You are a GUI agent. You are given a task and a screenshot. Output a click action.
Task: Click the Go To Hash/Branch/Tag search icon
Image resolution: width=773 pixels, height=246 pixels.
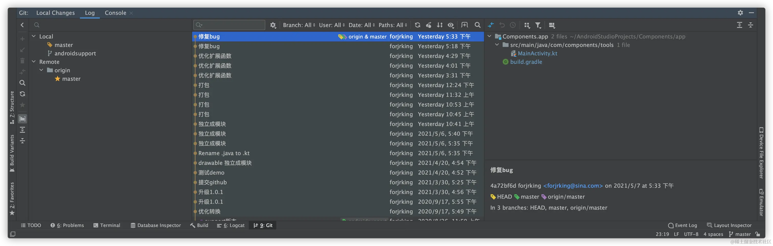coord(478,25)
